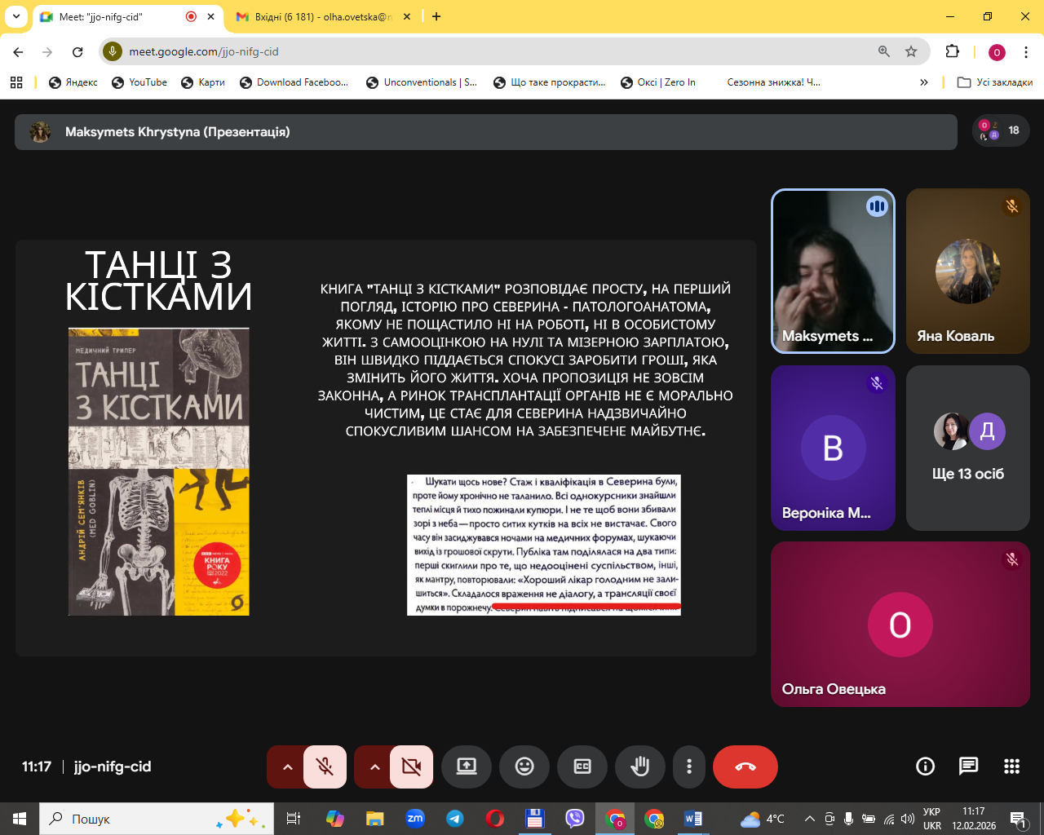Leave the call with red button
This screenshot has width=1044, height=835.
745,767
